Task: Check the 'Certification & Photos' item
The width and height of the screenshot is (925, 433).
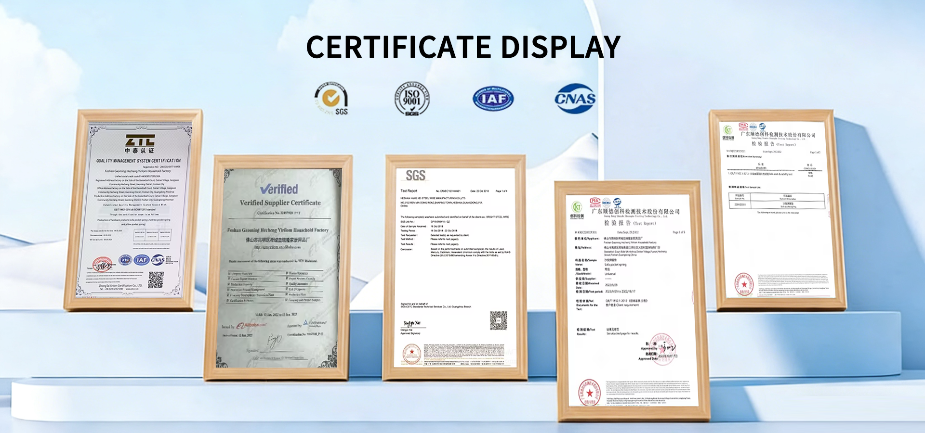Action: point(241,300)
